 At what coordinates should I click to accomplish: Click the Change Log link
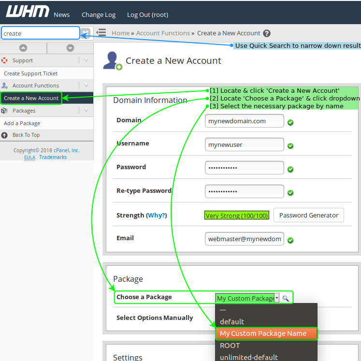[98, 14]
